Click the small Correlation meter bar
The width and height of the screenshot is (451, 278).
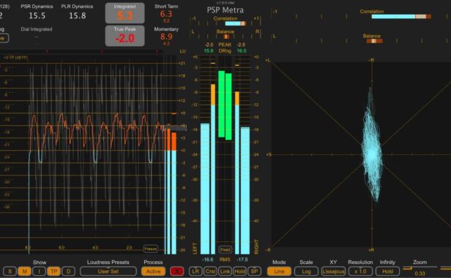(235, 23)
